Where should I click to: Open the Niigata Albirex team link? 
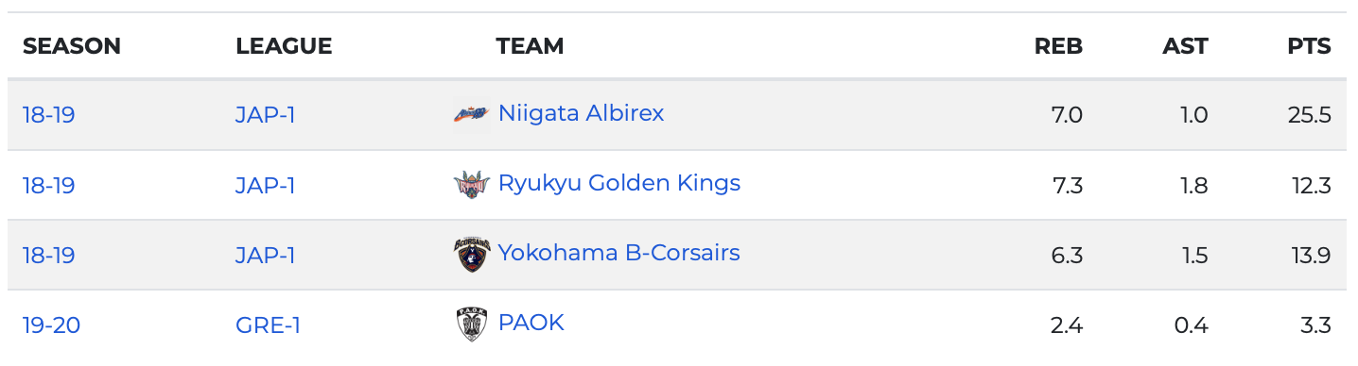tap(581, 113)
